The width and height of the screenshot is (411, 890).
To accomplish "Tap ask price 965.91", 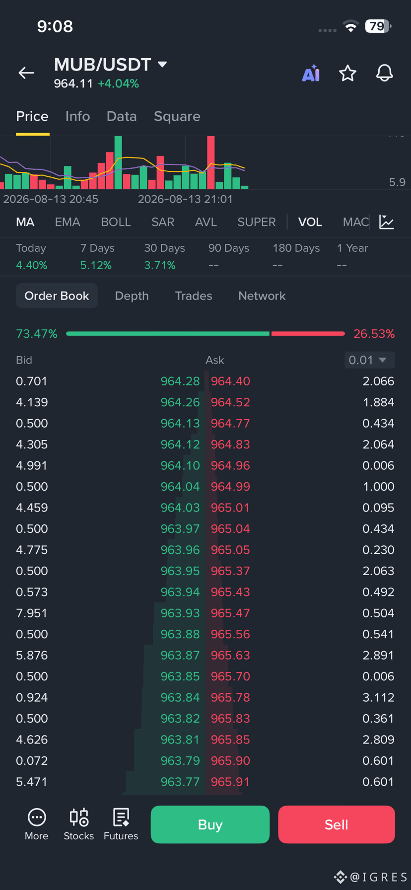I will [x=230, y=782].
